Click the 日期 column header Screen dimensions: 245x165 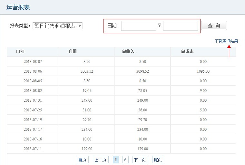coord(20,52)
